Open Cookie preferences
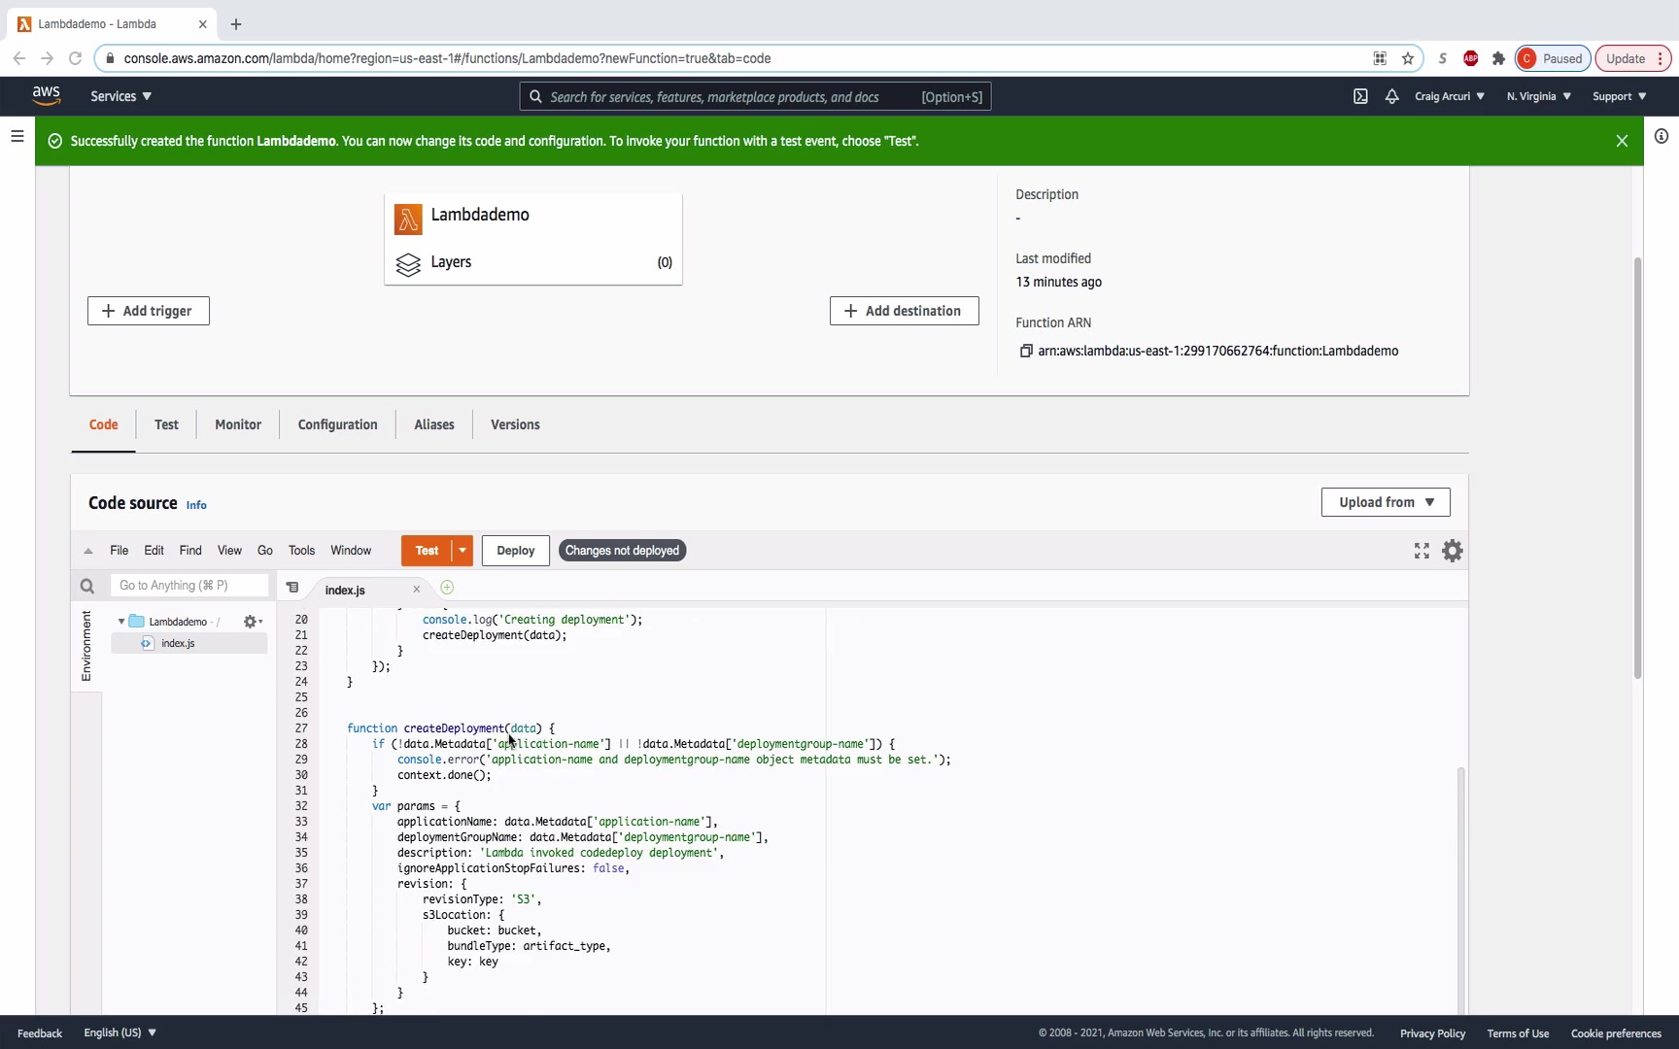The image size is (1679, 1049). point(1616,1033)
